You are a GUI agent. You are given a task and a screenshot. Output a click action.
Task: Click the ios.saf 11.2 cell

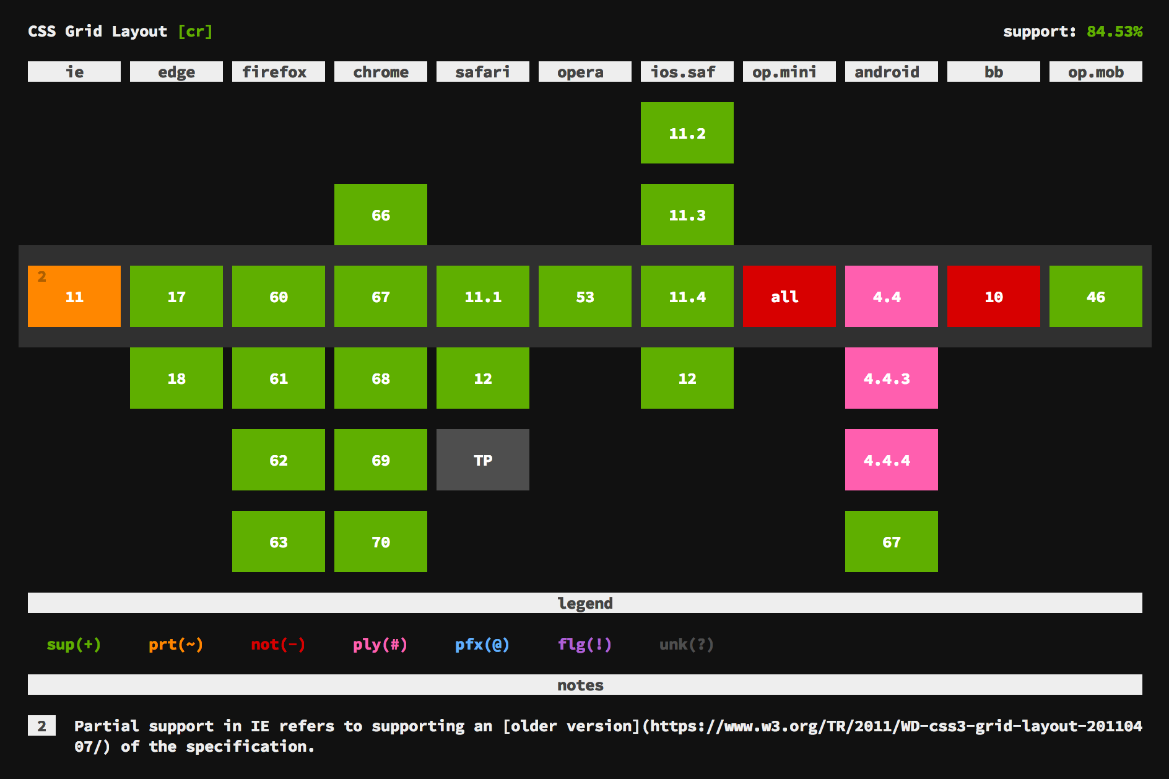[687, 133]
